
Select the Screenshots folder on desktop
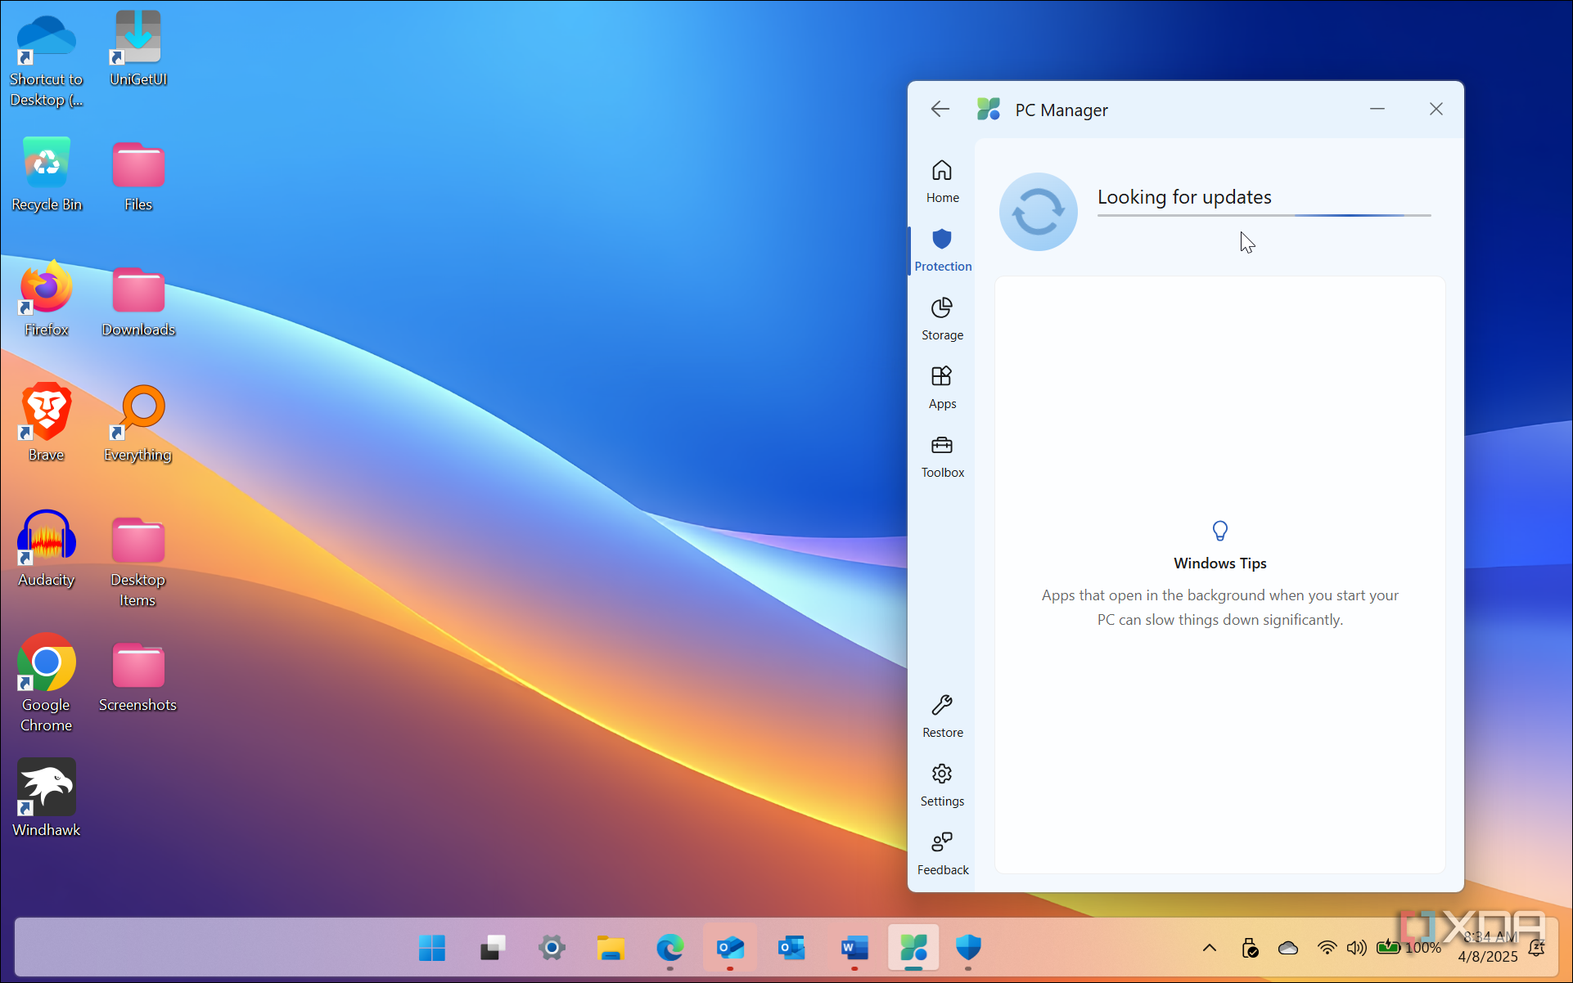[x=137, y=676]
